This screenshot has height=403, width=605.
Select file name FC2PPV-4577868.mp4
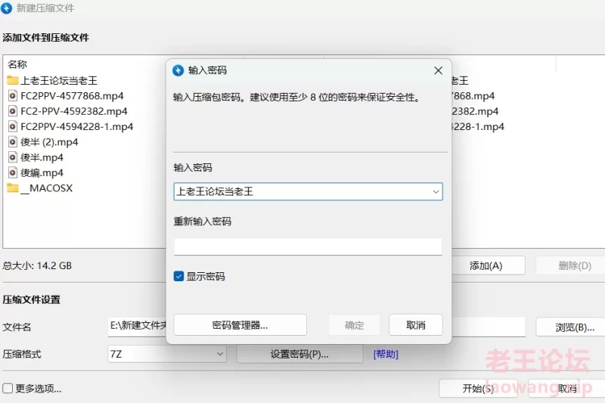coord(72,95)
